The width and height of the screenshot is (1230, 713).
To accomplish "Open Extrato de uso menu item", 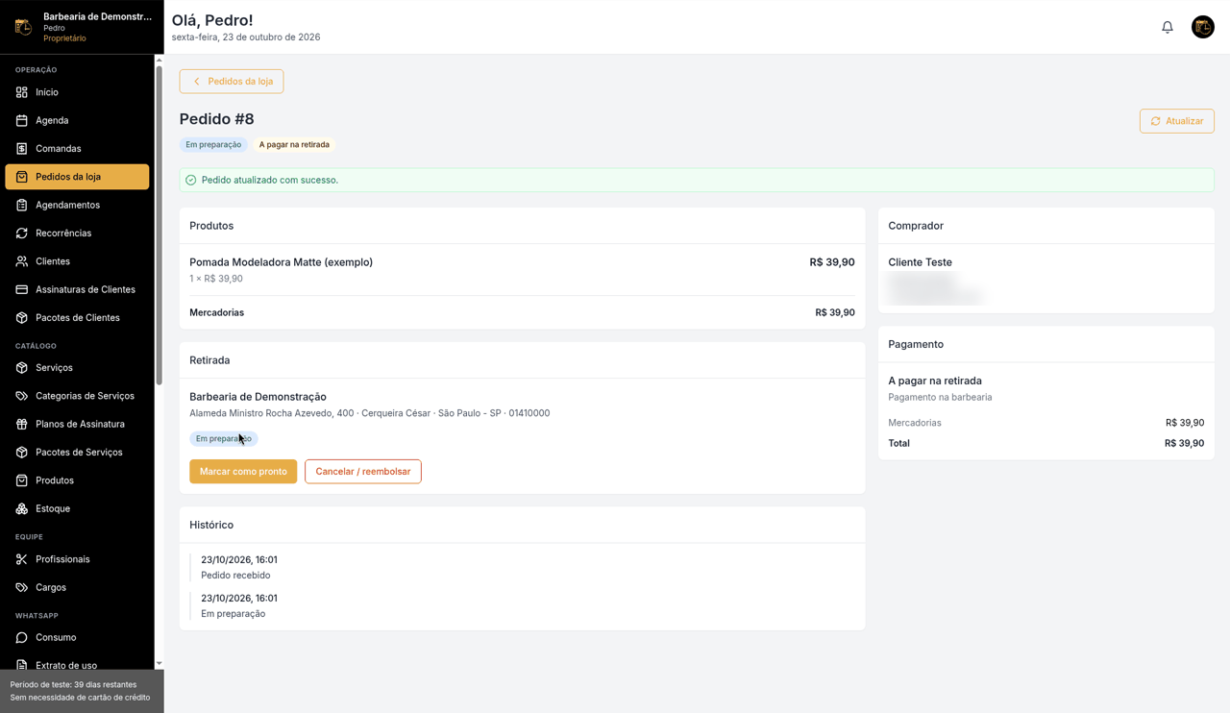I will coord(77,664).
